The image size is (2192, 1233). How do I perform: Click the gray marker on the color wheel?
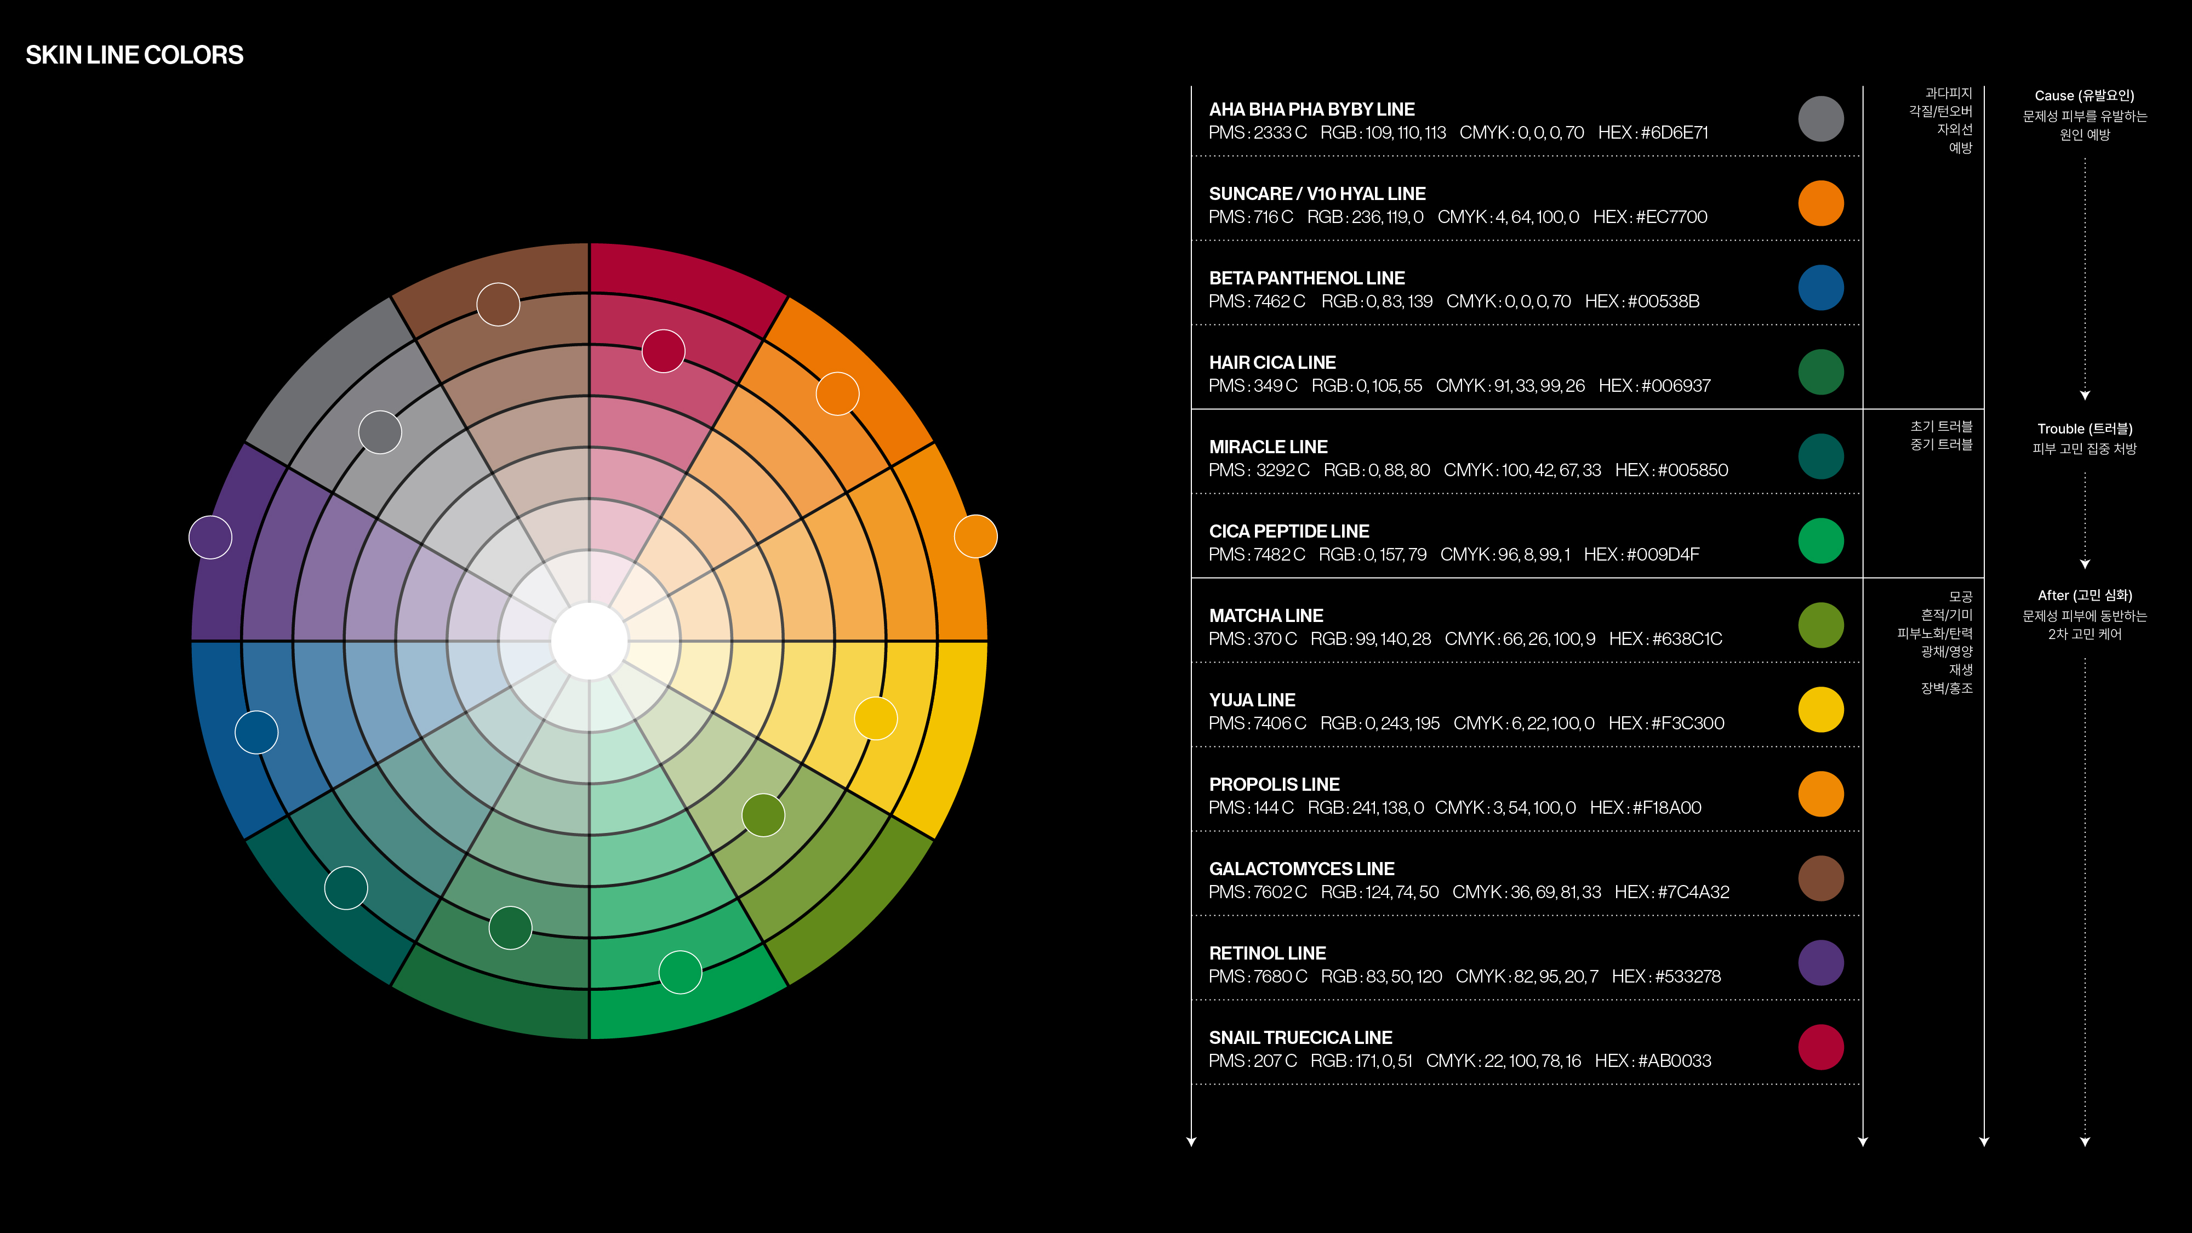pyautogui.click(x=380, y=432)
